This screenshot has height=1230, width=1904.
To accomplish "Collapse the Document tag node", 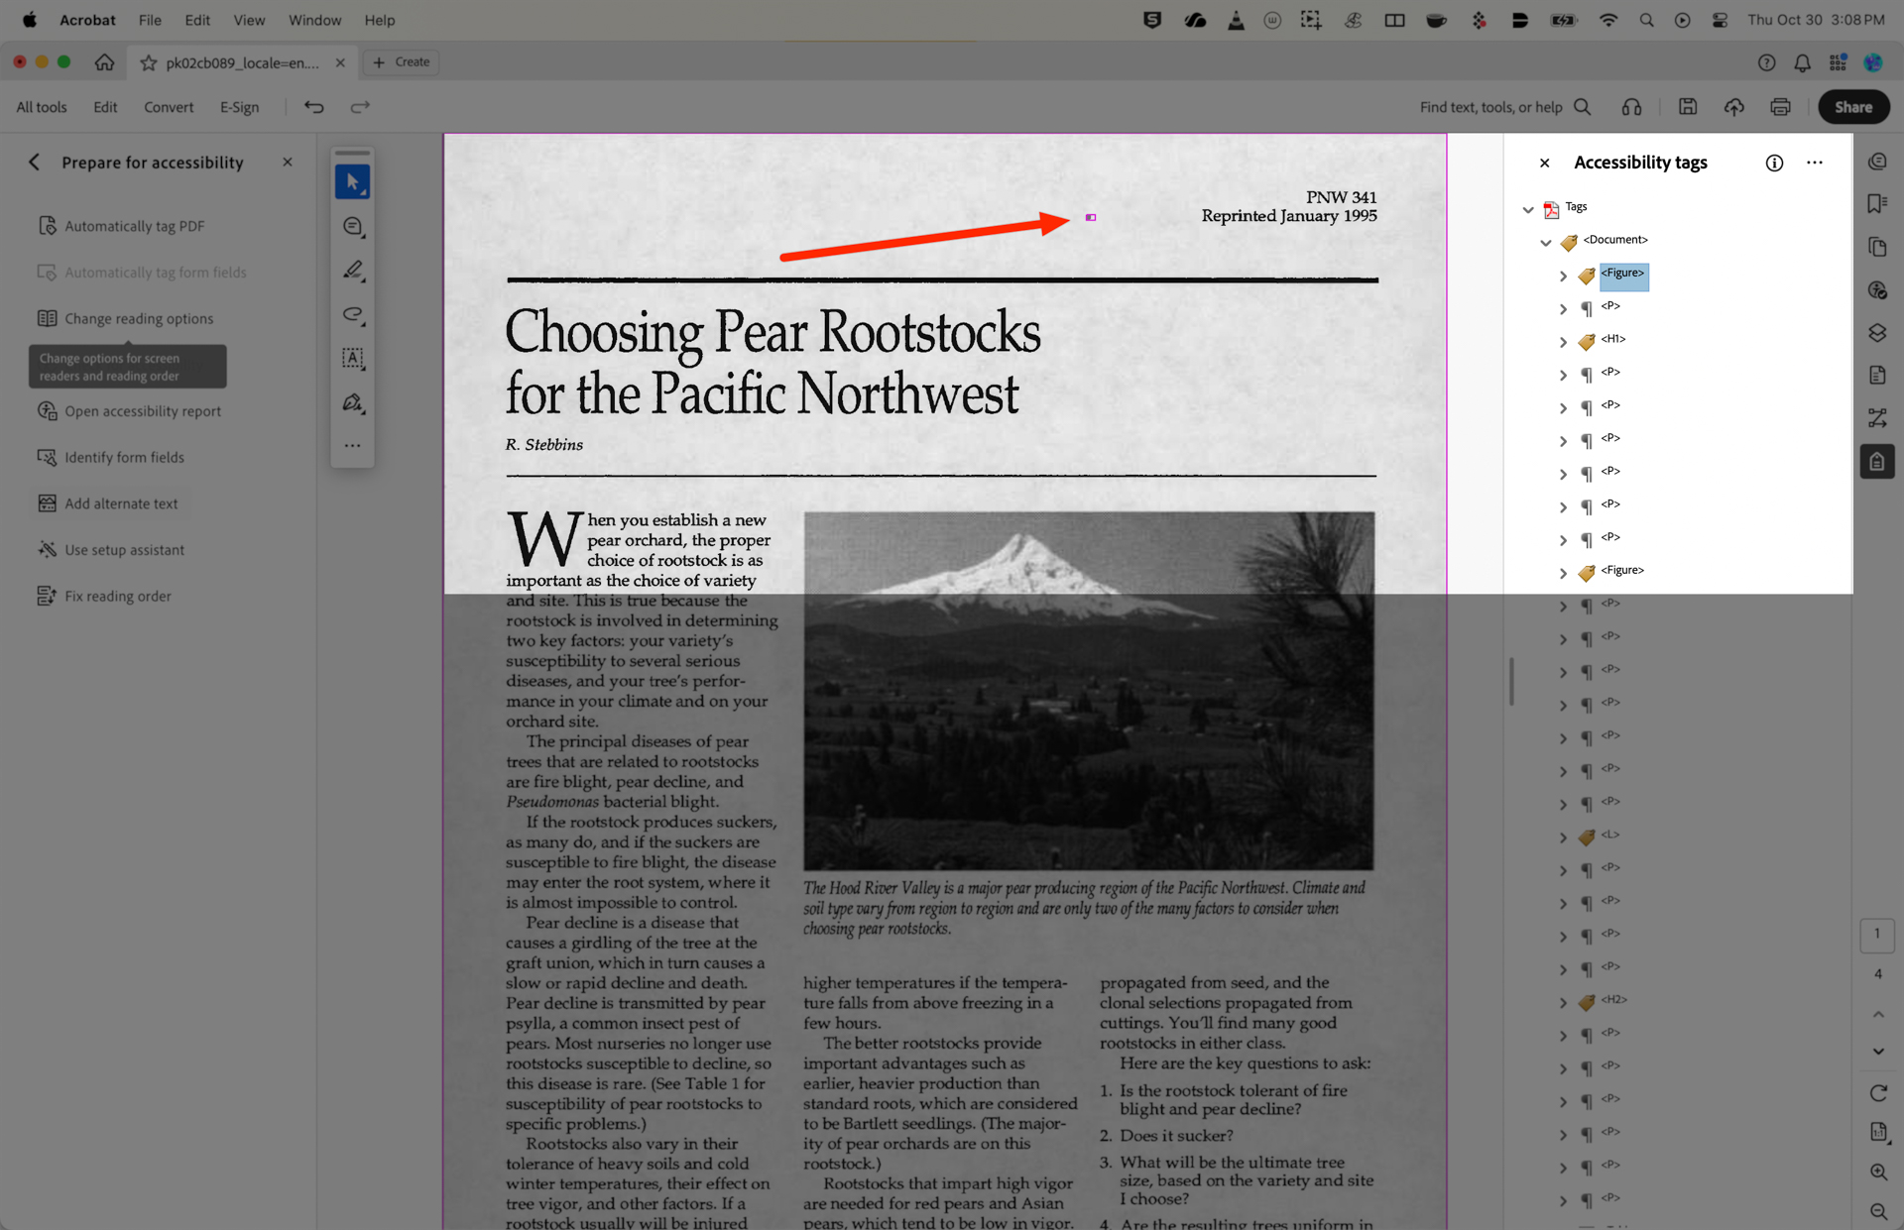I will click(1546, 243).
